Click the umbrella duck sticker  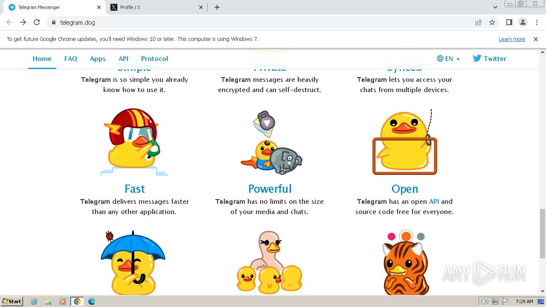coord(133,263)
